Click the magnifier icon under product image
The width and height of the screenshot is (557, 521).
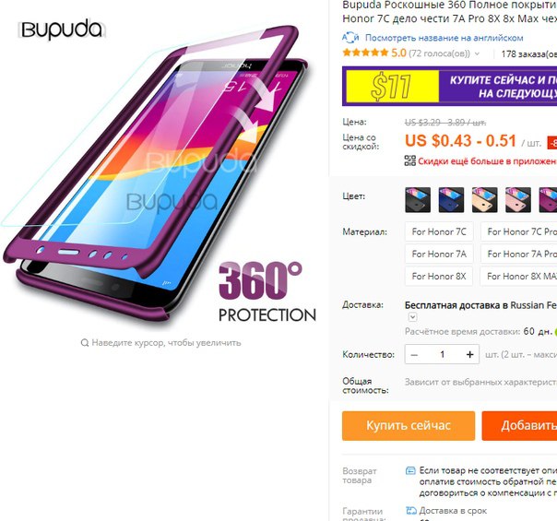click(x=85, y=343)
